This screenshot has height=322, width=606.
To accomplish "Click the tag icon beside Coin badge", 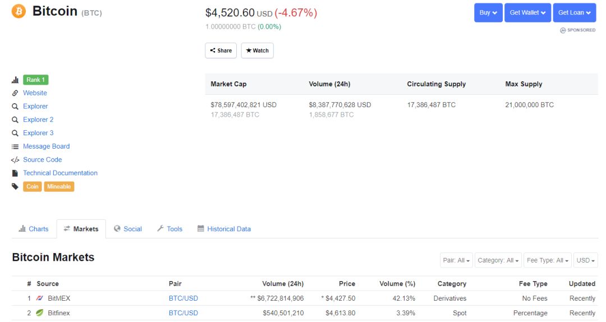I will 15,187.
